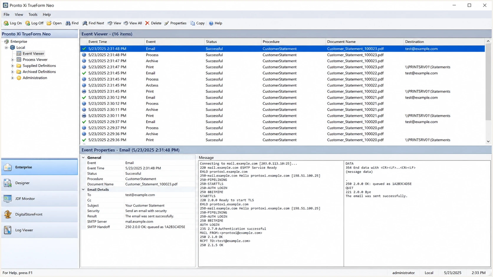Click the Enterprise root tree icon
The height and width of the screenshot is (277, 493).
click(x=6, y=42)
